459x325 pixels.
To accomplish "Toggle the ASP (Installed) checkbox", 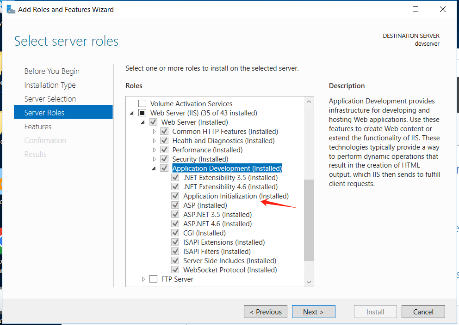I will (175, 205).
